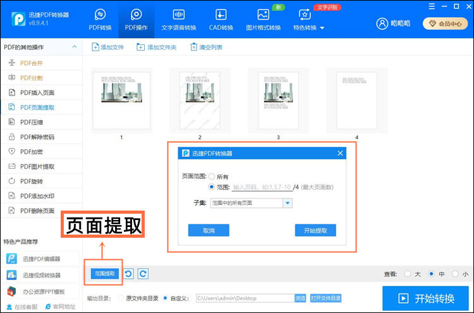This screenshot has width=474, height=313.
Task: Open 办公资源PPT模板 recommendation
Action: pyautogui.click(x=42, y=292)
